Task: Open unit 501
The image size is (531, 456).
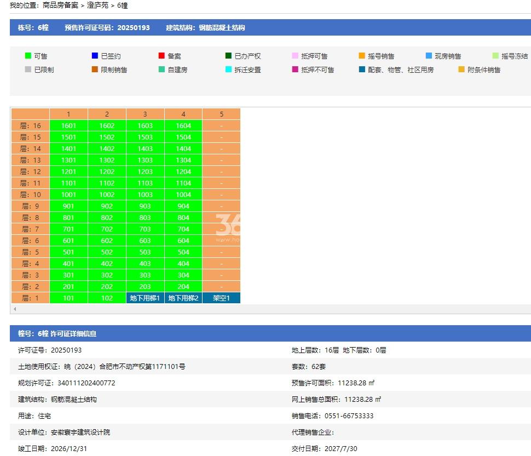Action: click(68, 252)
